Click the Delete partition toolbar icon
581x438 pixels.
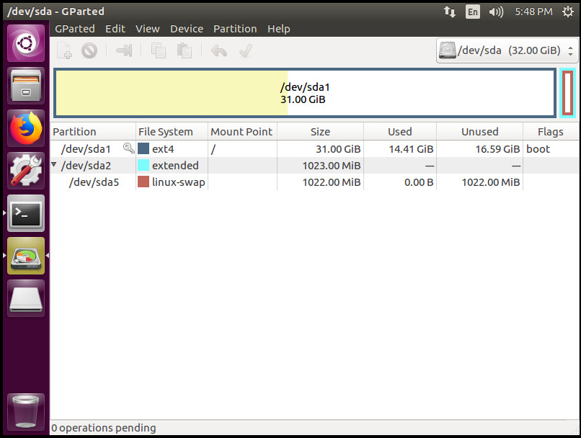[89, 50]
